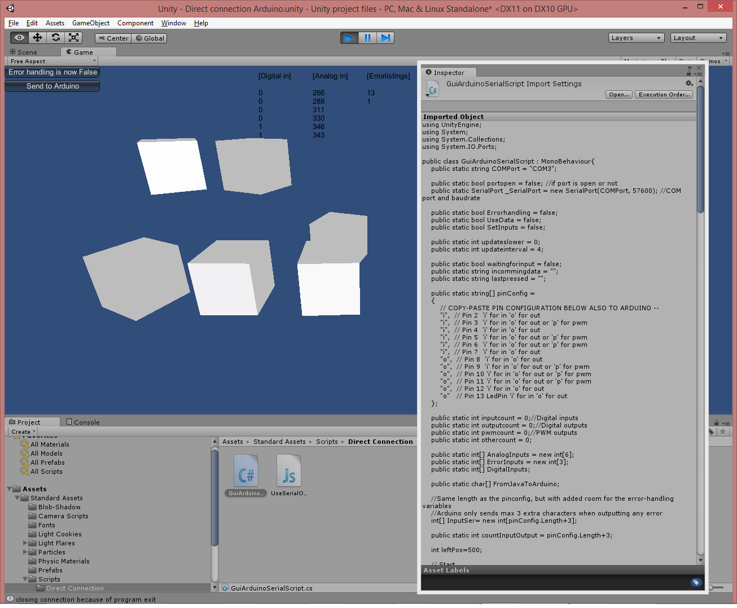This screenshot has width=737, height=608.
Task: Switch to the Scene tab
Action: point(24,52)
